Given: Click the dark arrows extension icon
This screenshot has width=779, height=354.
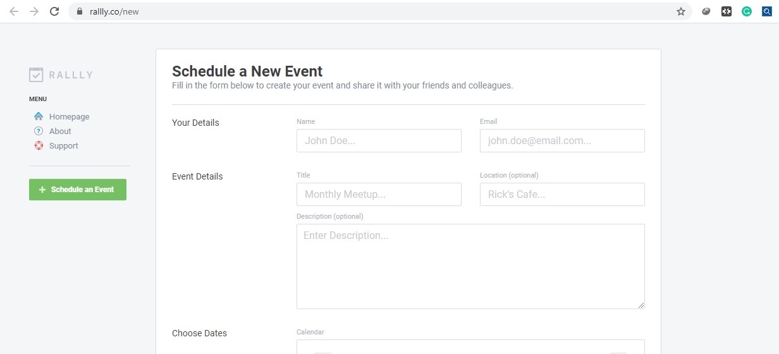Looking at the screenshot, I should [727, 11].
